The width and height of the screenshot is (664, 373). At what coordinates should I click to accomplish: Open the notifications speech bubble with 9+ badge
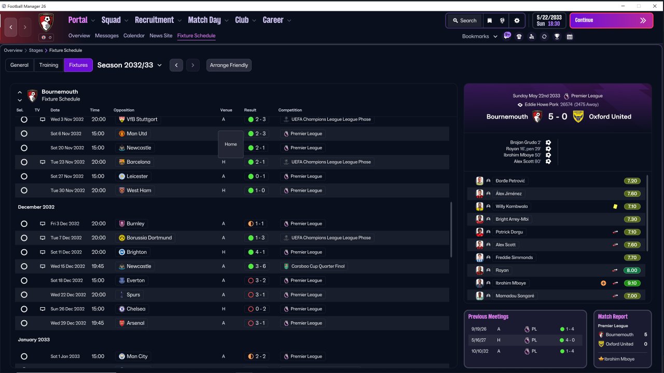point(506,36)
